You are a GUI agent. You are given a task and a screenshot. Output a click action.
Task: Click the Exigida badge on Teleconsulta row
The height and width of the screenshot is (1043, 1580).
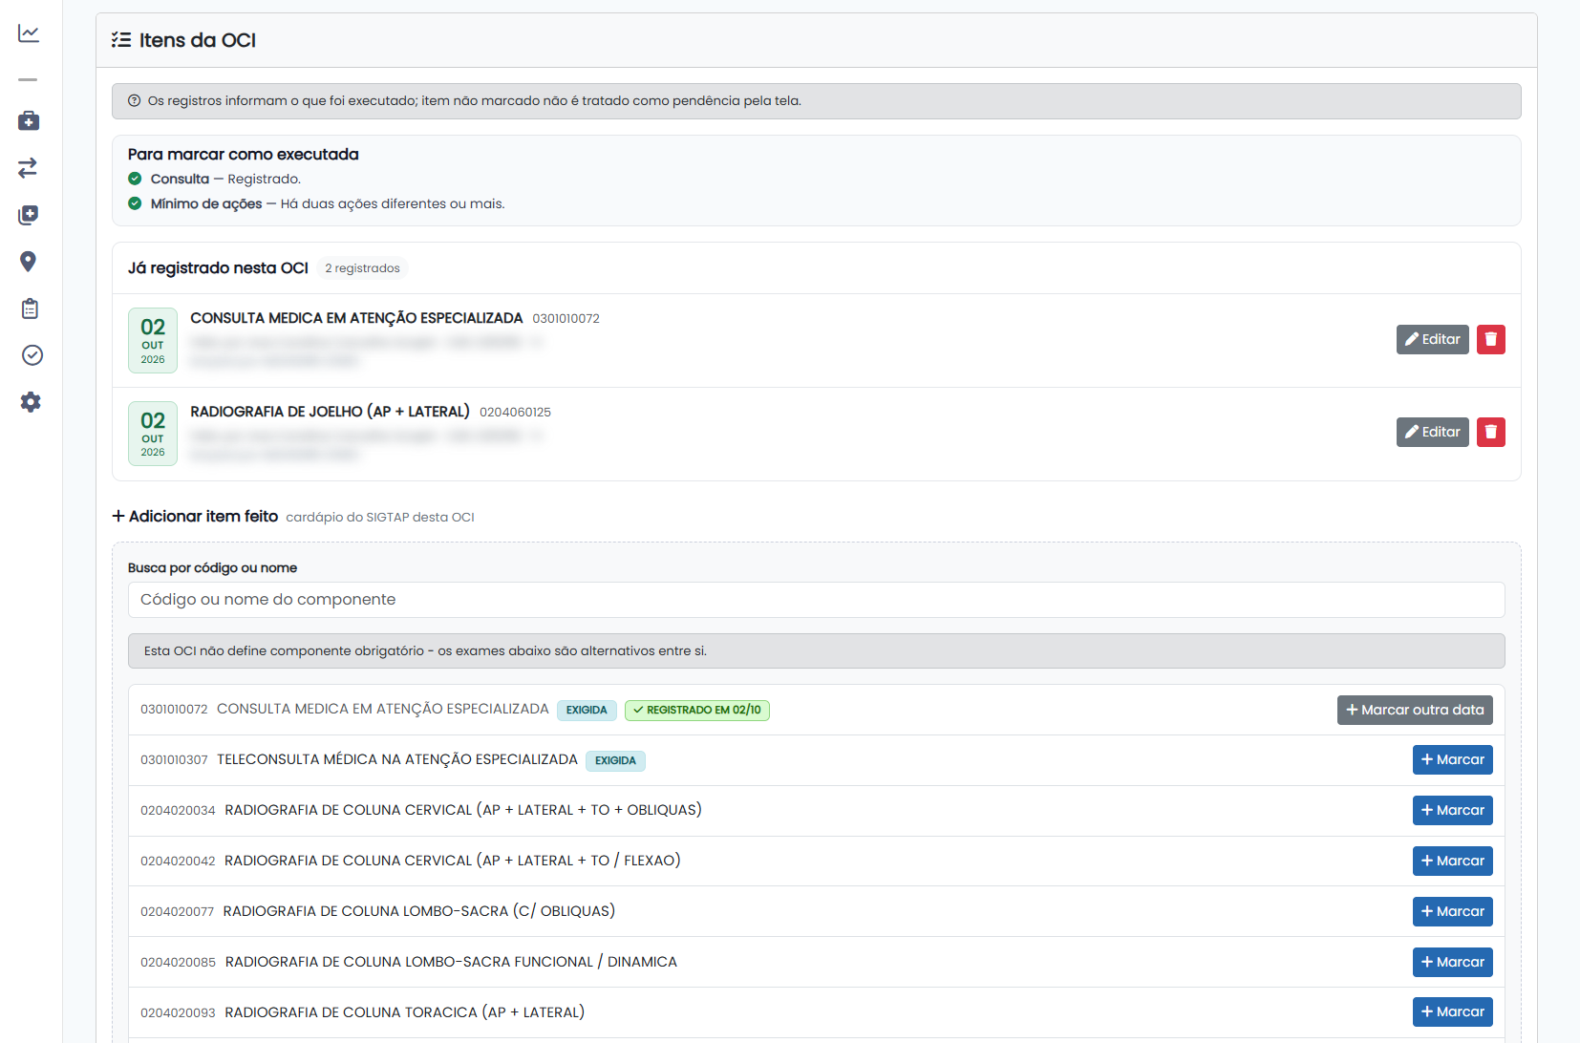tap(615, 761)
